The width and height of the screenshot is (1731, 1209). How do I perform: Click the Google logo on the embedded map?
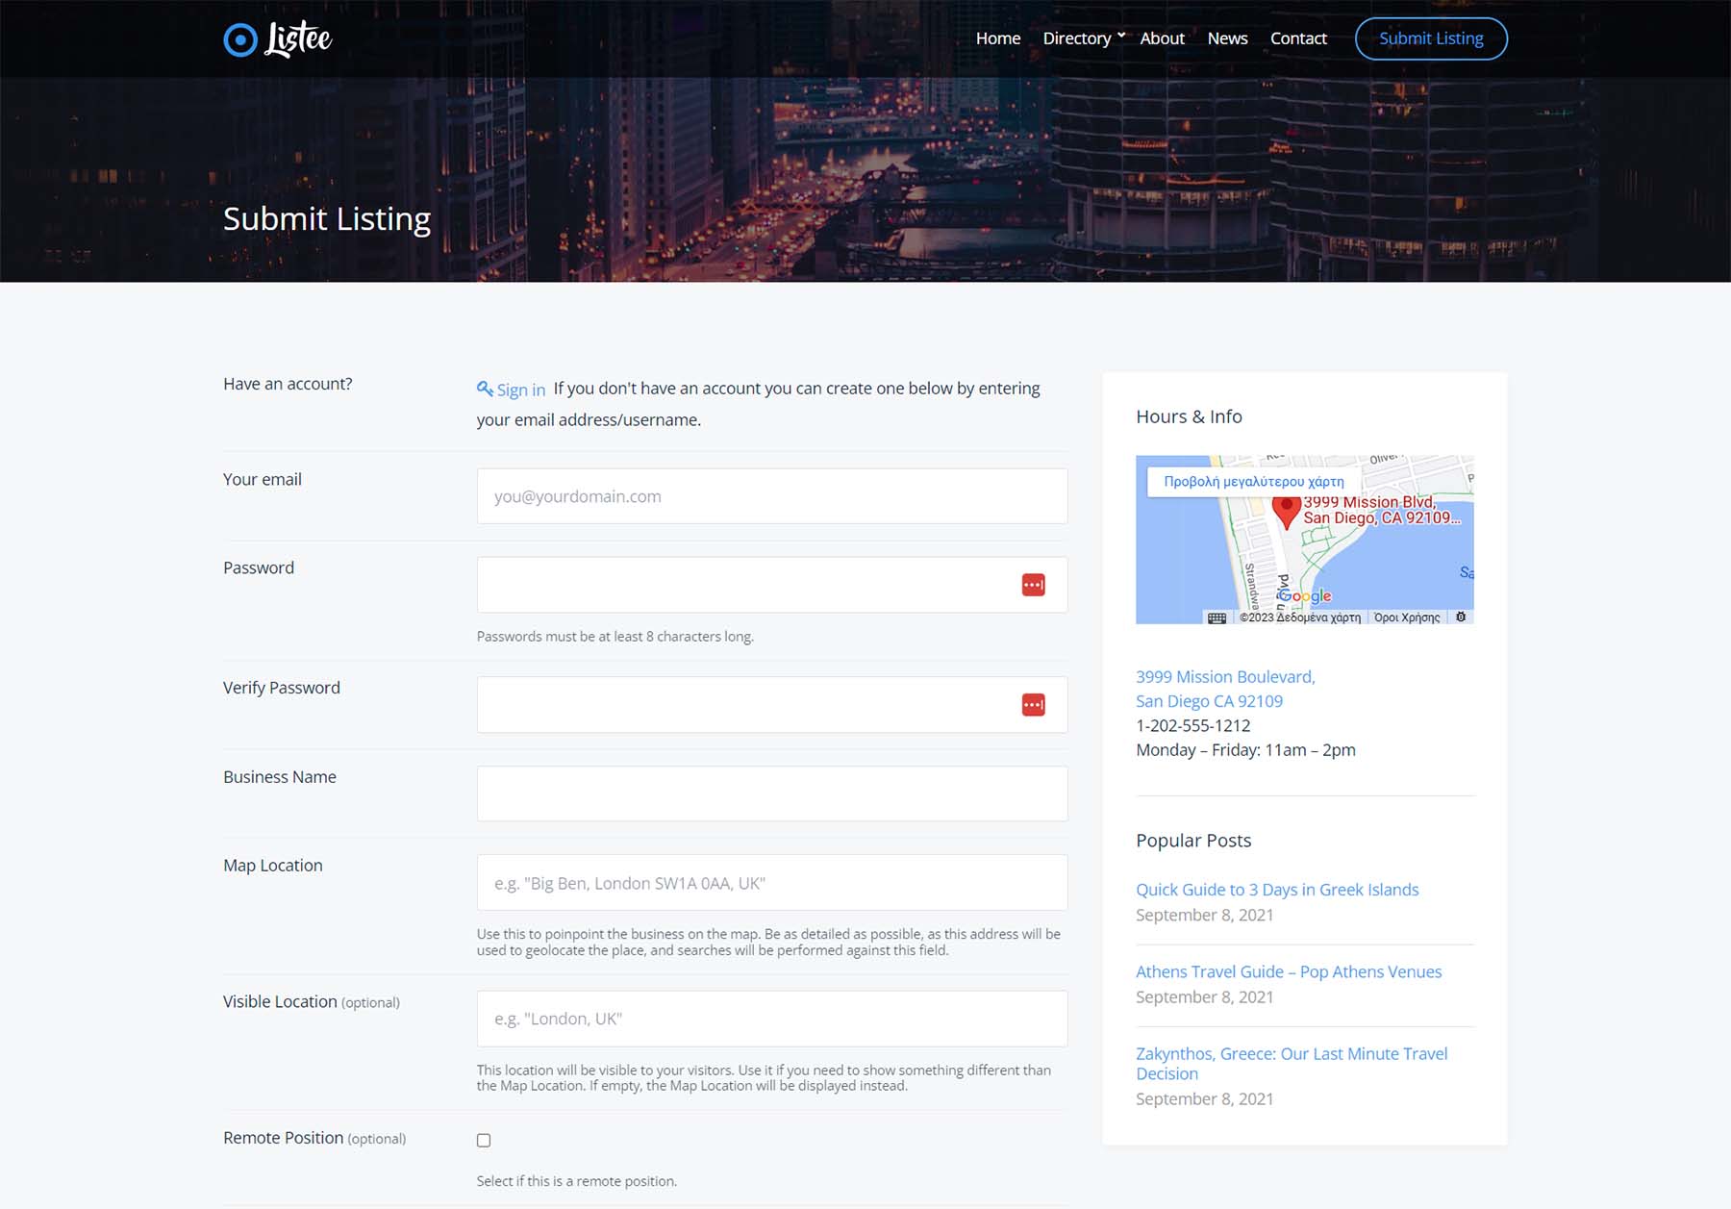1303,596
